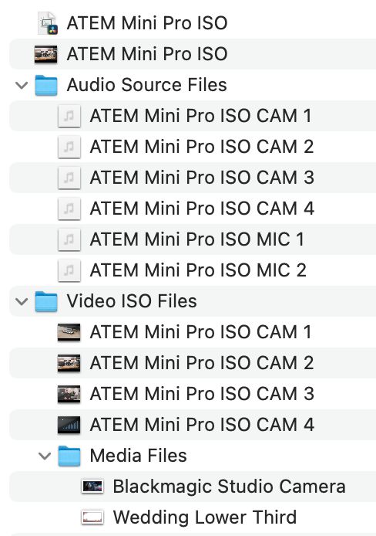
Task: Click the Audio Source Files folder icon
Action: pos(46,85)
